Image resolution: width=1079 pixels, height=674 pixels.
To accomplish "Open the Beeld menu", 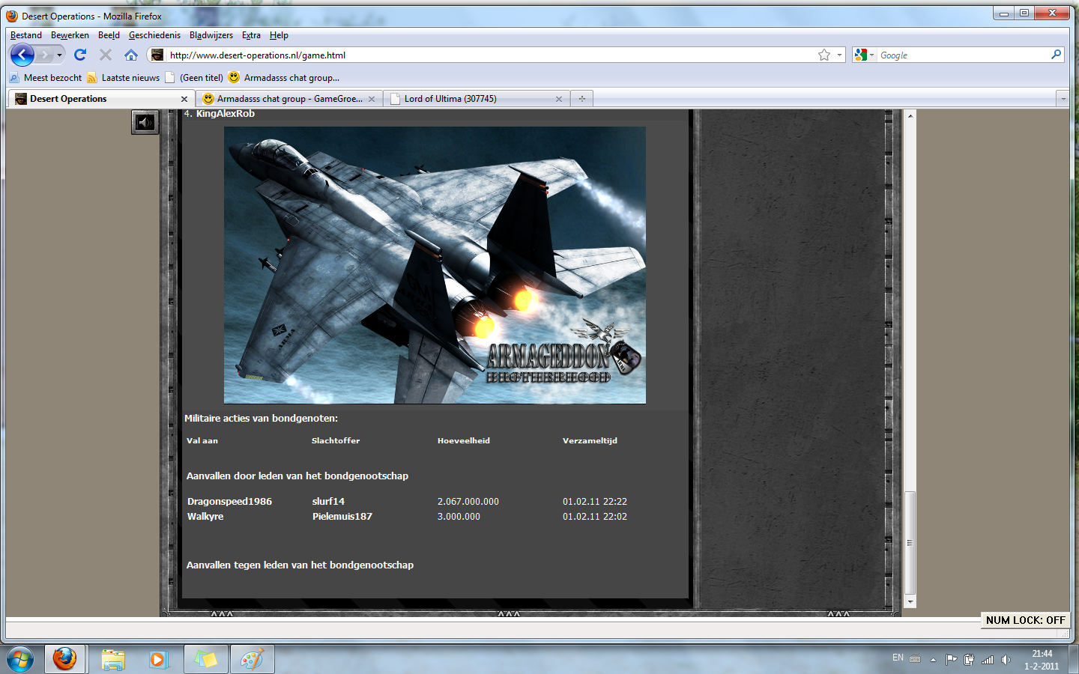I will [x=109, y=35].
